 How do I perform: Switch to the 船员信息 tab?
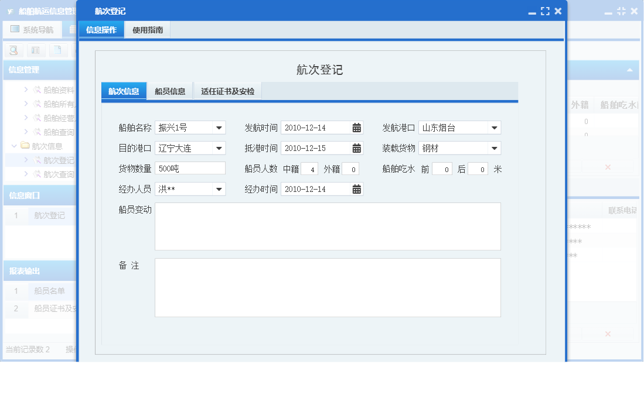point(170,91)
